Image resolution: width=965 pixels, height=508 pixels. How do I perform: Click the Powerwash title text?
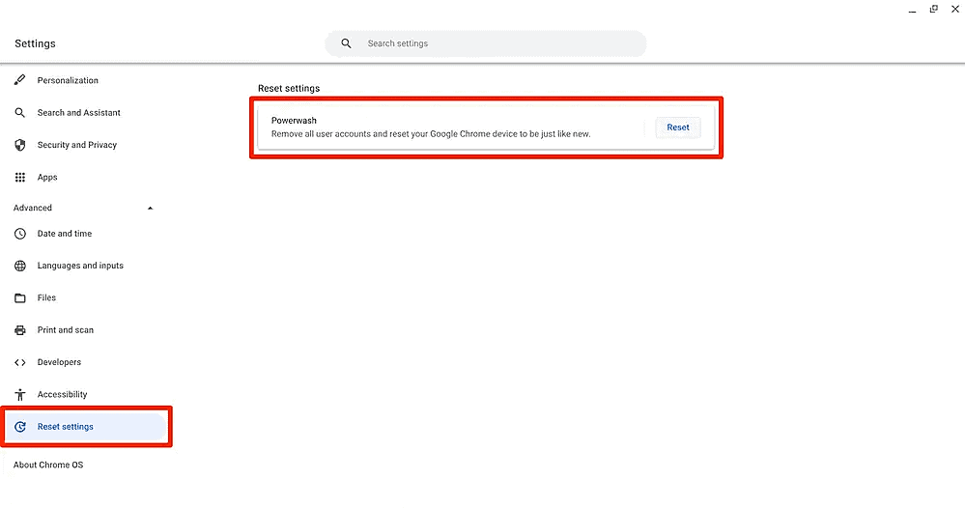(x=294, y=121)
